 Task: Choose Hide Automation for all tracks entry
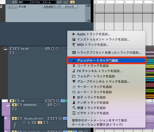pyautogui.click(x=106, y=124)
